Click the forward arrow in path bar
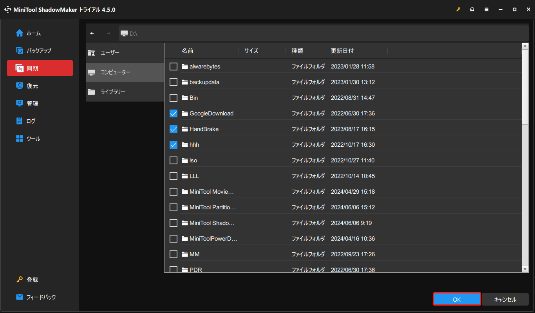This screenshot has height=313, width=535. (x=108, y=33)
